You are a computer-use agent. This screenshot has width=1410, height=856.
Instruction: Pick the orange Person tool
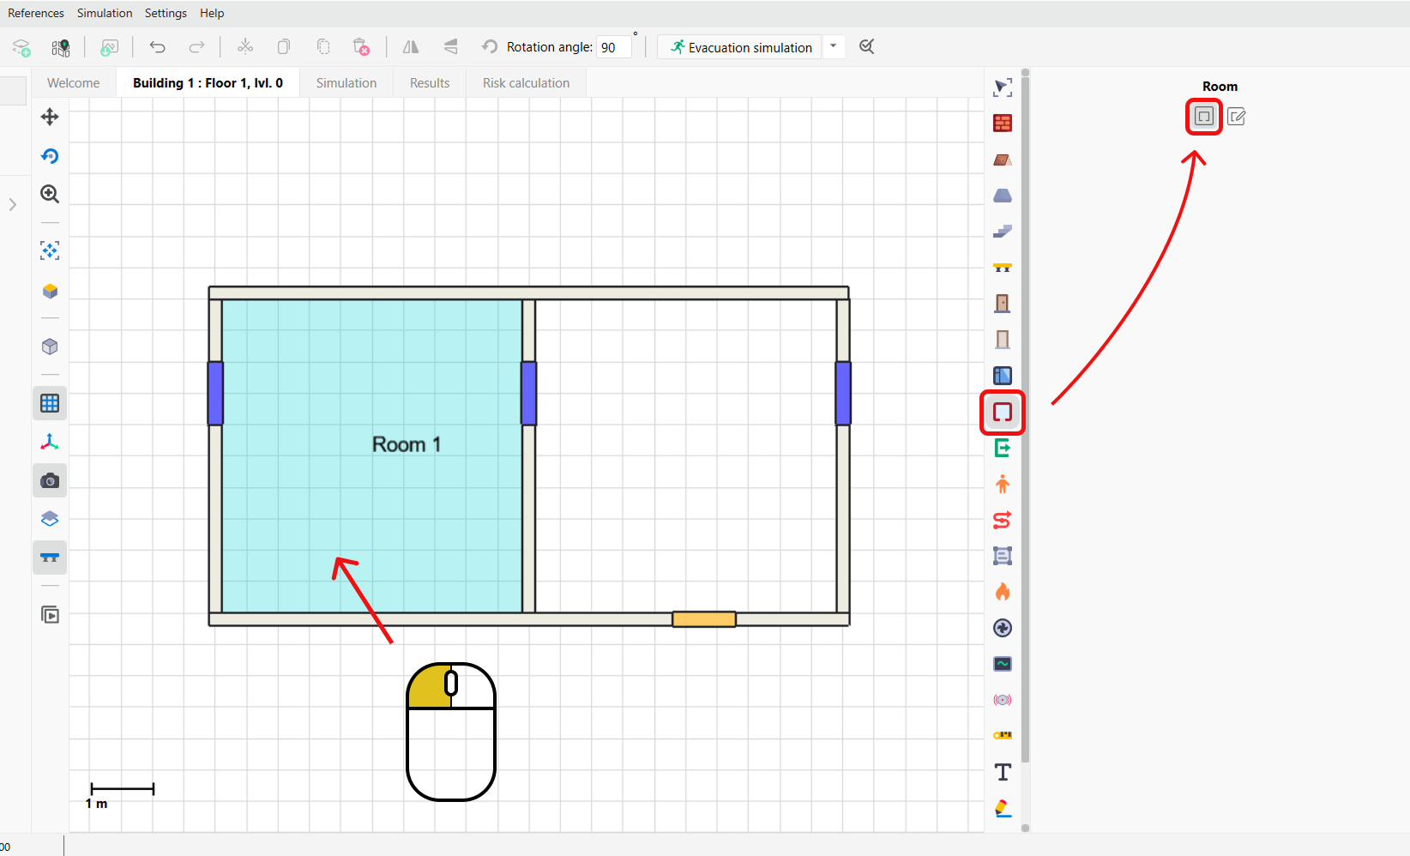pyautogui.click(x=1002, y=485)
